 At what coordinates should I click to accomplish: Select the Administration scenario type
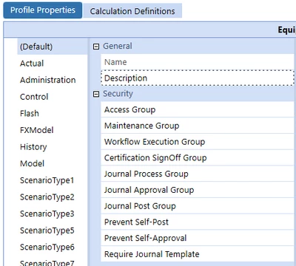click(53, 80)
